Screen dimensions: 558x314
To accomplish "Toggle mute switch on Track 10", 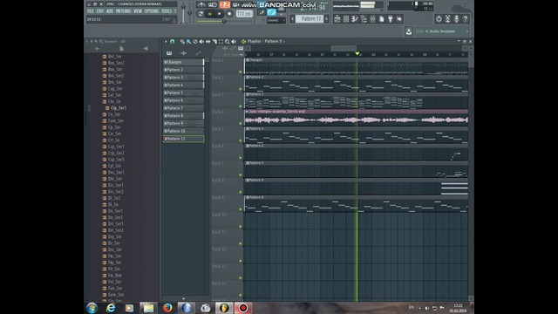I will 241,227.
